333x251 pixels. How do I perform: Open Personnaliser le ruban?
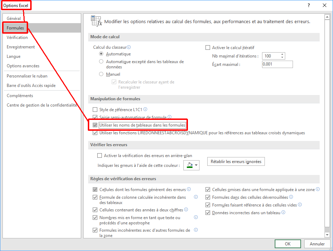pos(27,76)
